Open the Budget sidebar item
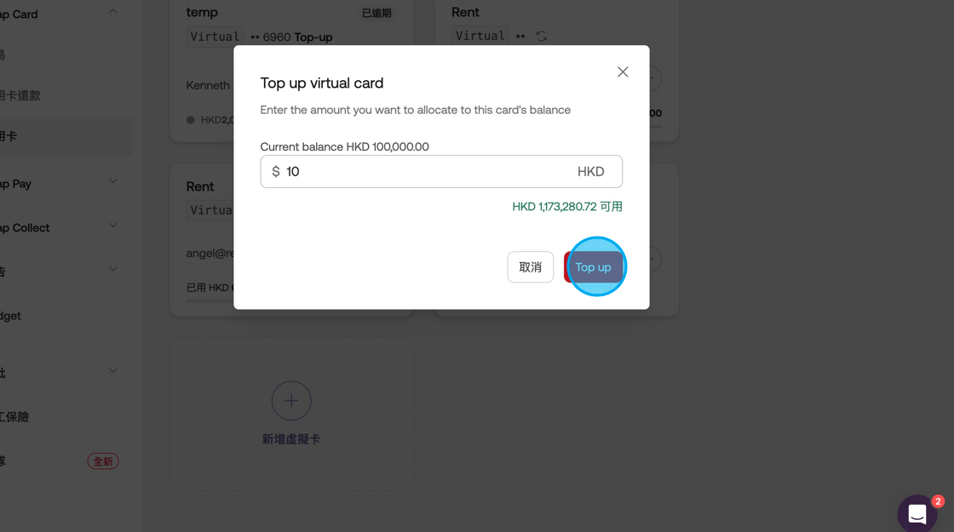This screenshot has height=532, width=954. pyautogui.click(x=11, y=316)
